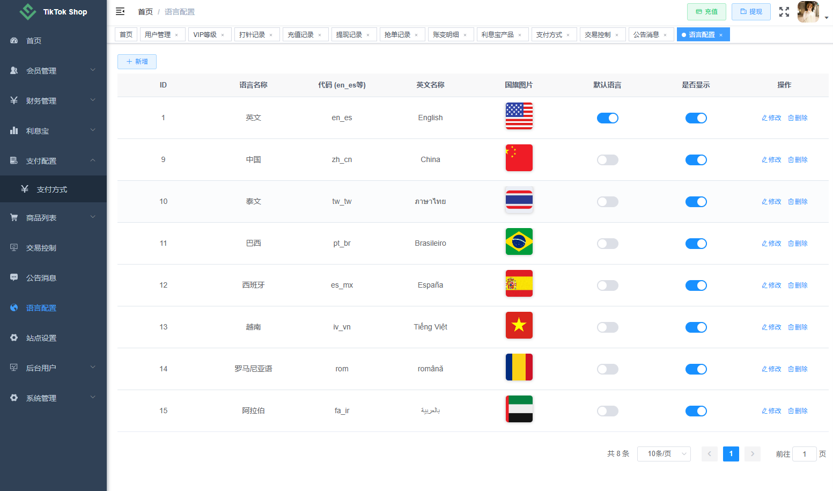
Task: Open the user avatar menu
Action: pos(808,12)
